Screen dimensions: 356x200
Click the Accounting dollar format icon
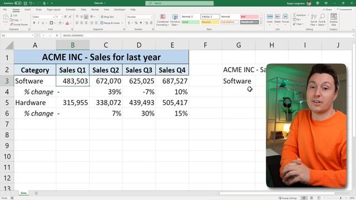click(129, 23)
